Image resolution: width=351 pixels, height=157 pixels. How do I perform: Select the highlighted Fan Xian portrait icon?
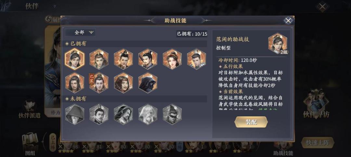[x=75, y=59]
